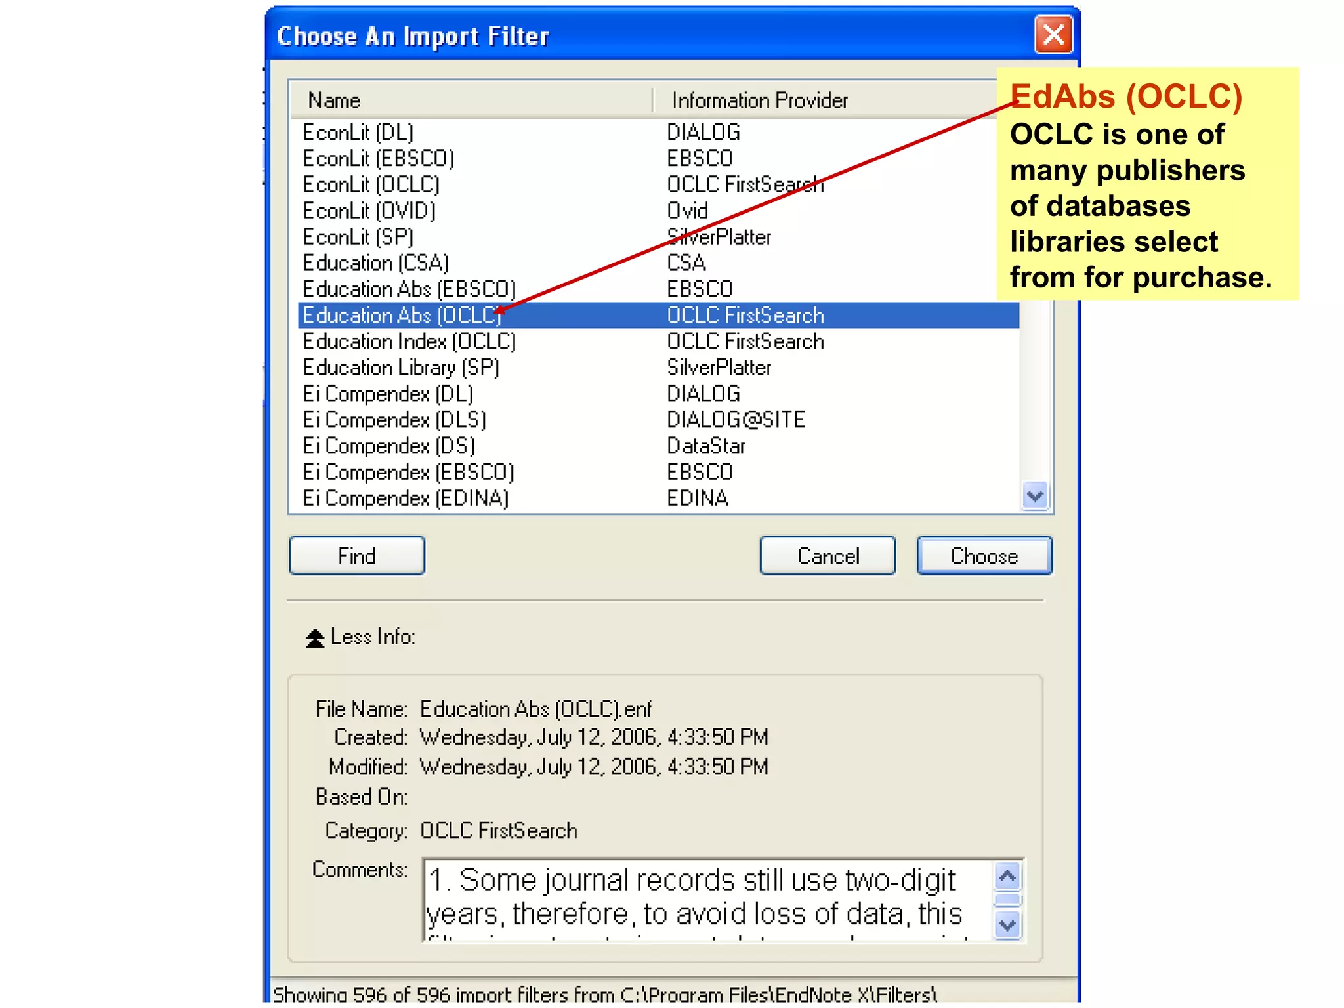Click the Find button
Image resolution: width=1344 pixels, height=1008 pixels.
[357, 555]
